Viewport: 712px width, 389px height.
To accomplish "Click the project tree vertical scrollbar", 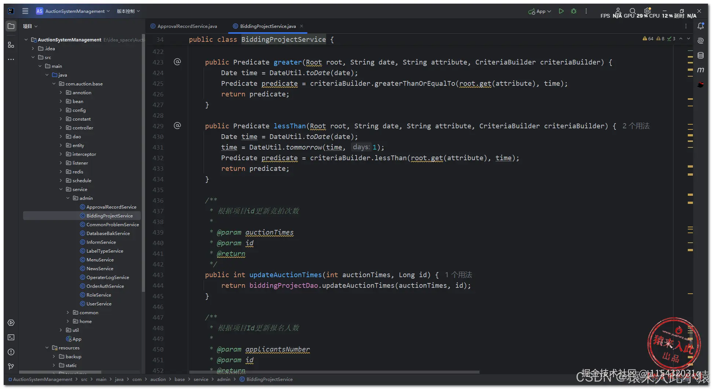I will click(x=143, y=163).
